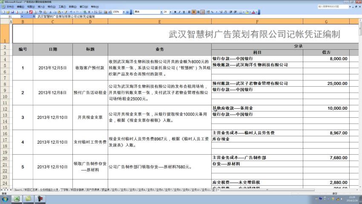Click the Excel help question-mark icon
This screenshot has height=204, width=362.
pyautogui.click(x=127, y=12)
